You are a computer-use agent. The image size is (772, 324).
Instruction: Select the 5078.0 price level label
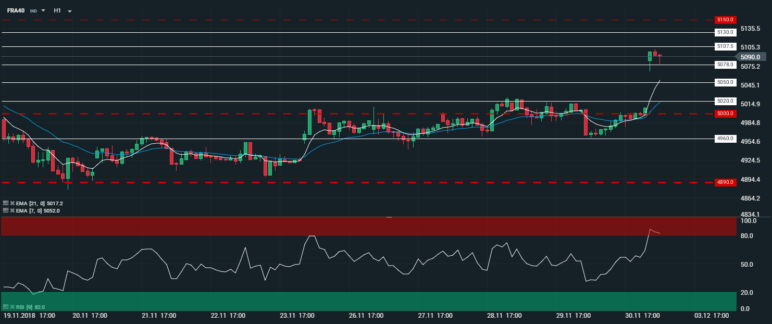pos(725,65)
